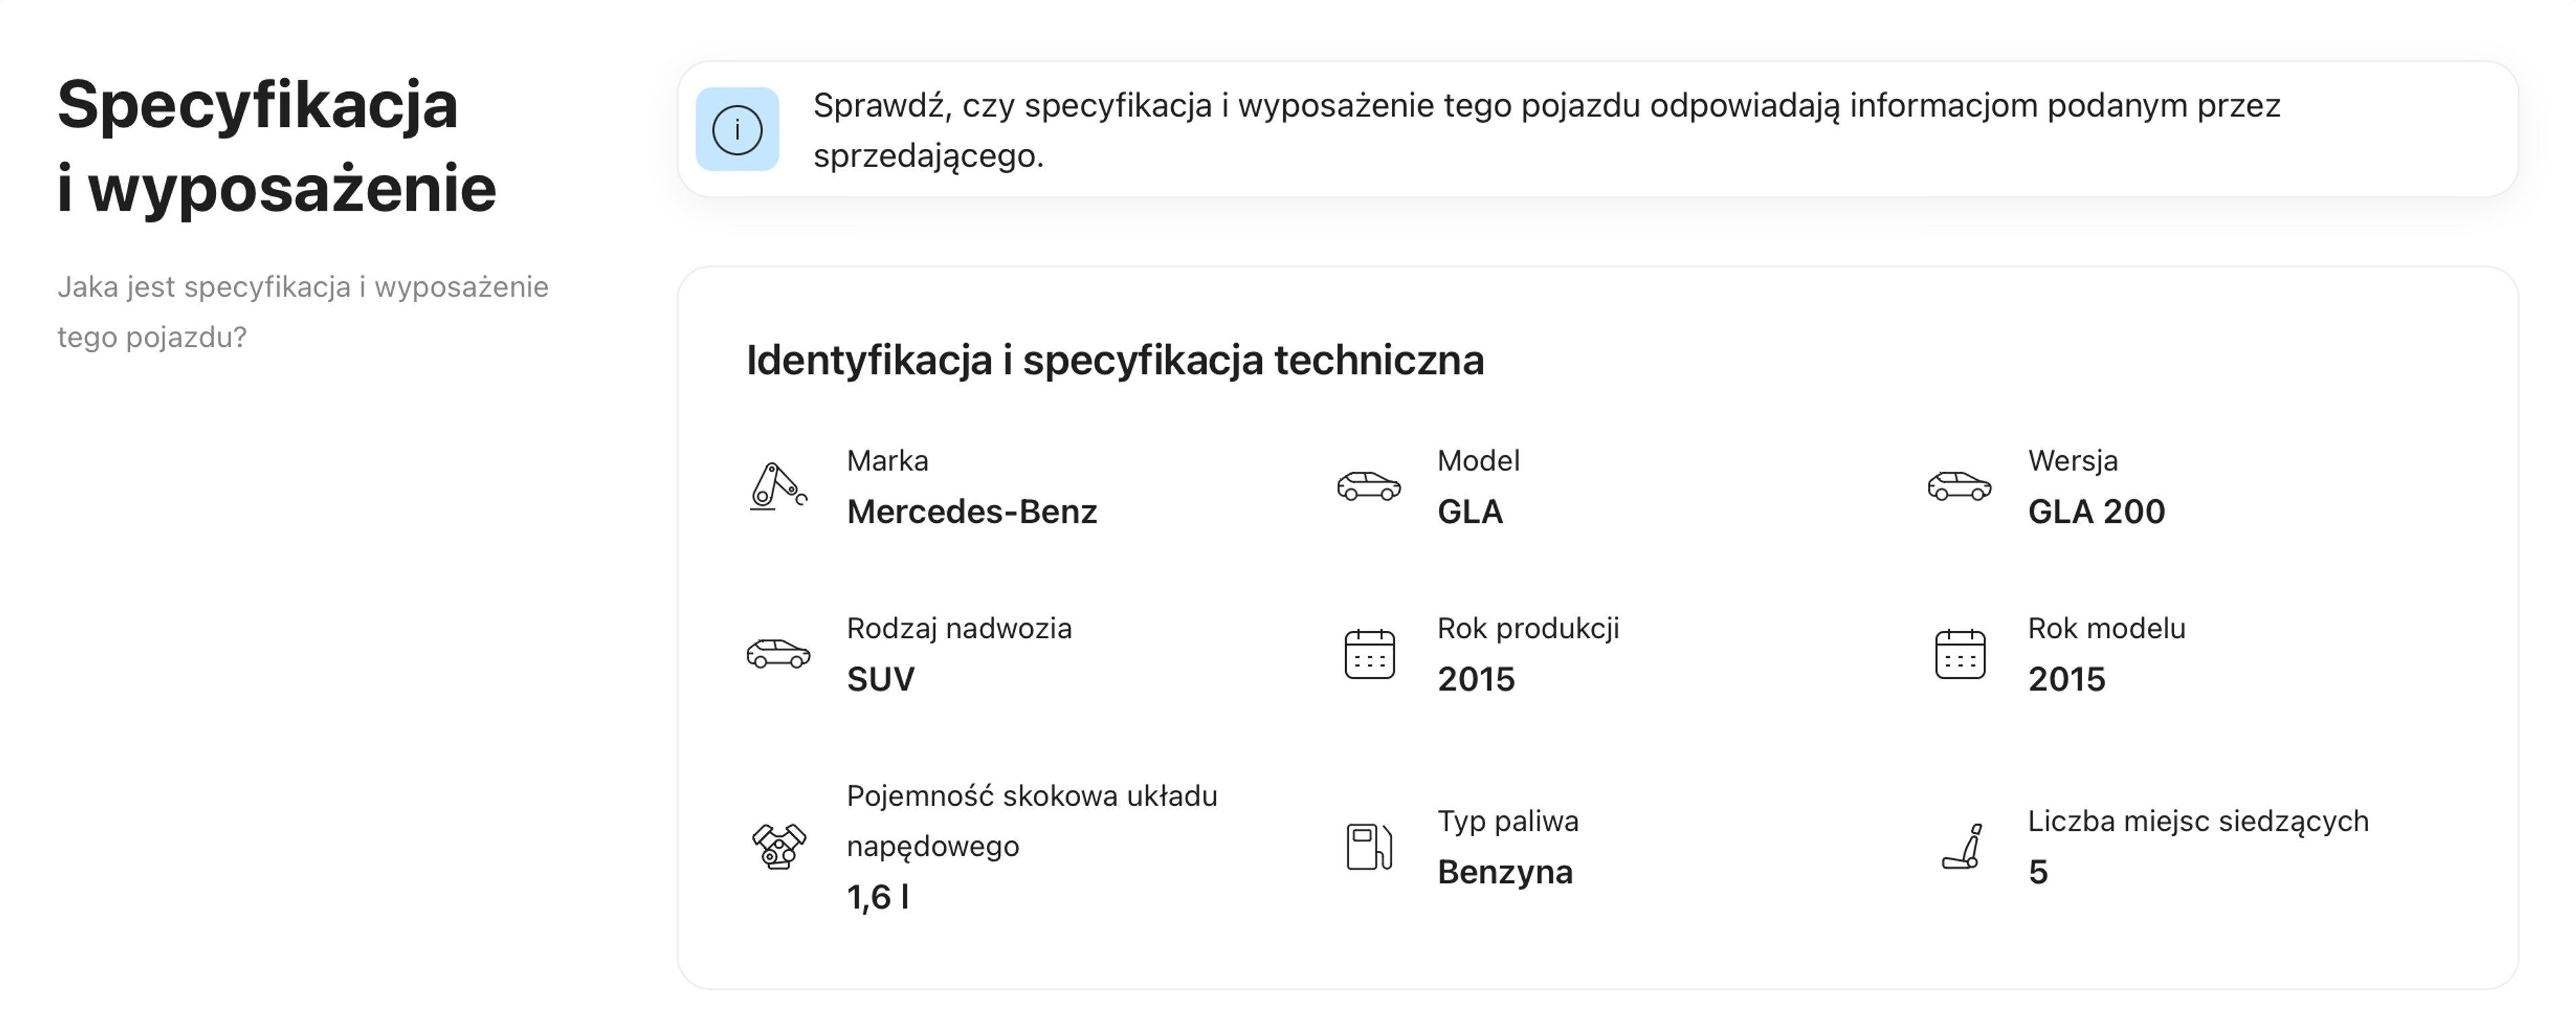Click the Benzyna fuel type value
The image size is (2576, 1018).
click(1504, 872)
